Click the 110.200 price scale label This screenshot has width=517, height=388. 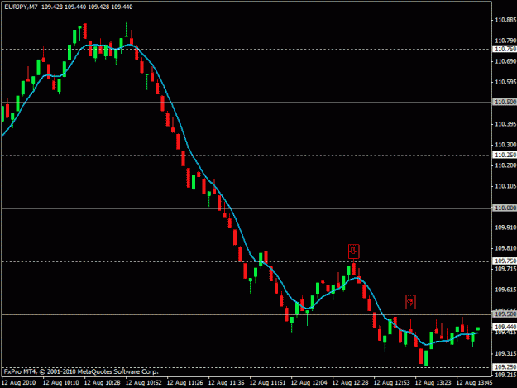(x=505, y=165)
